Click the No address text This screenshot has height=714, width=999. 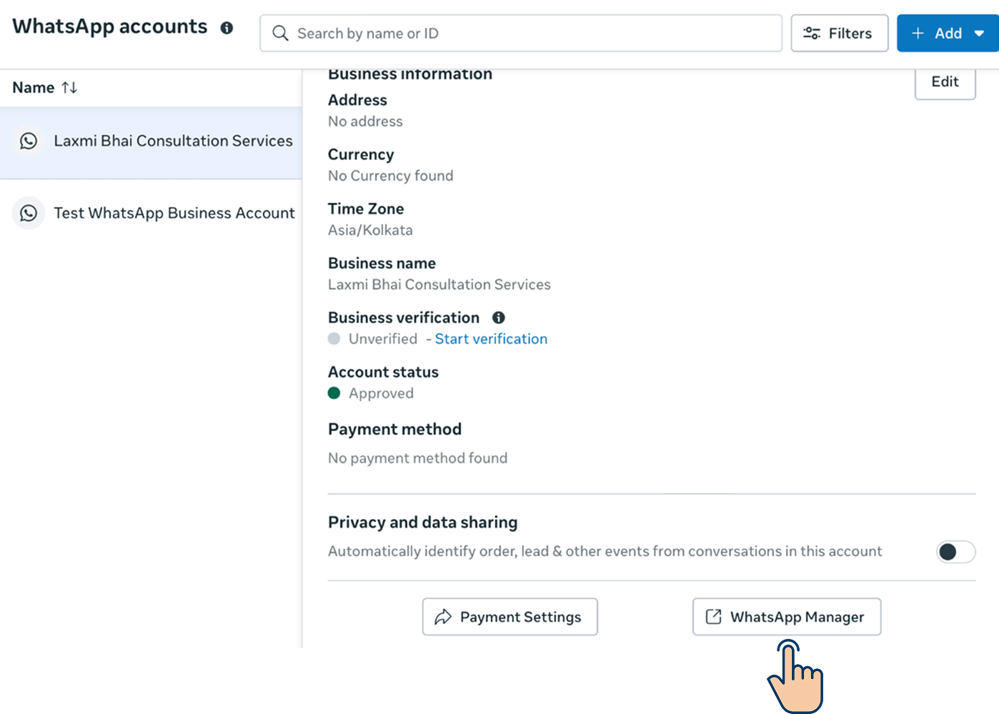[x=365, y=122]
